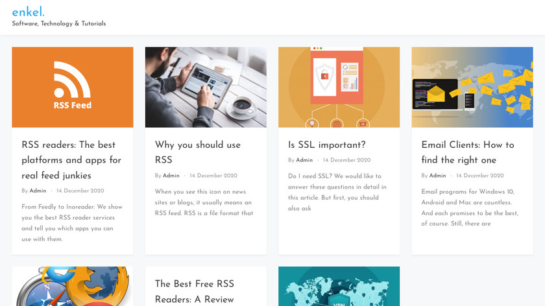Open "The Best Free RSS Readers" title
The image size is (545, 306).
[x=195, y=292]
